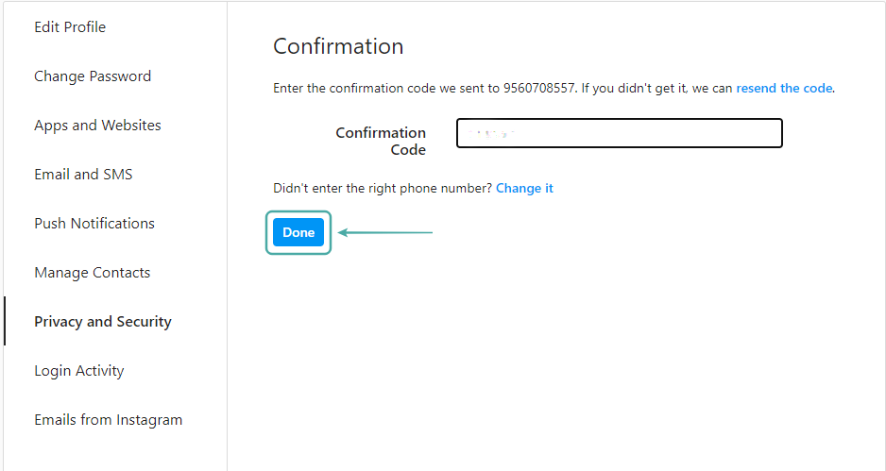Open Push Notifications settings
The image size is (886, 471).
click(x=94, y=224)
